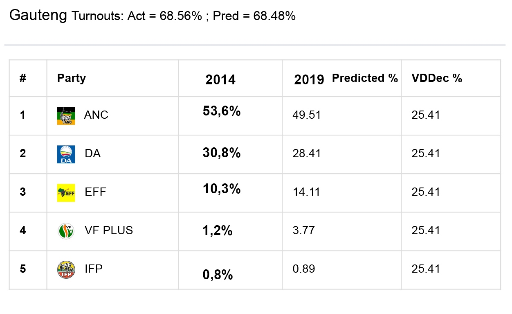The height and width of the screenshot is (314, 512).
Task: Click the IFP party logo icon
Action: (x=66, y=269)
